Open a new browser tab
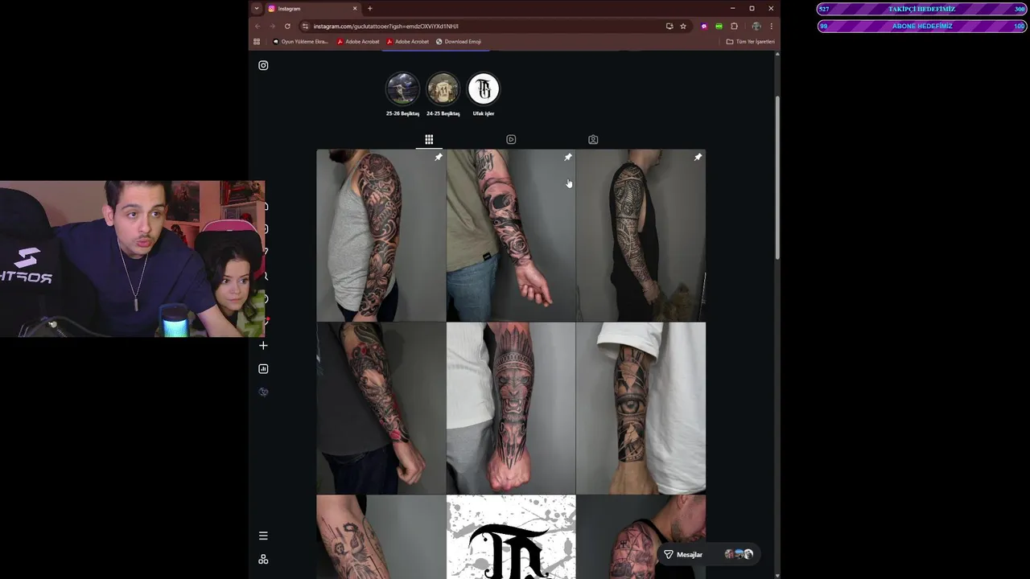Viewport: 1030px width, 579px height. click(370, 9)
